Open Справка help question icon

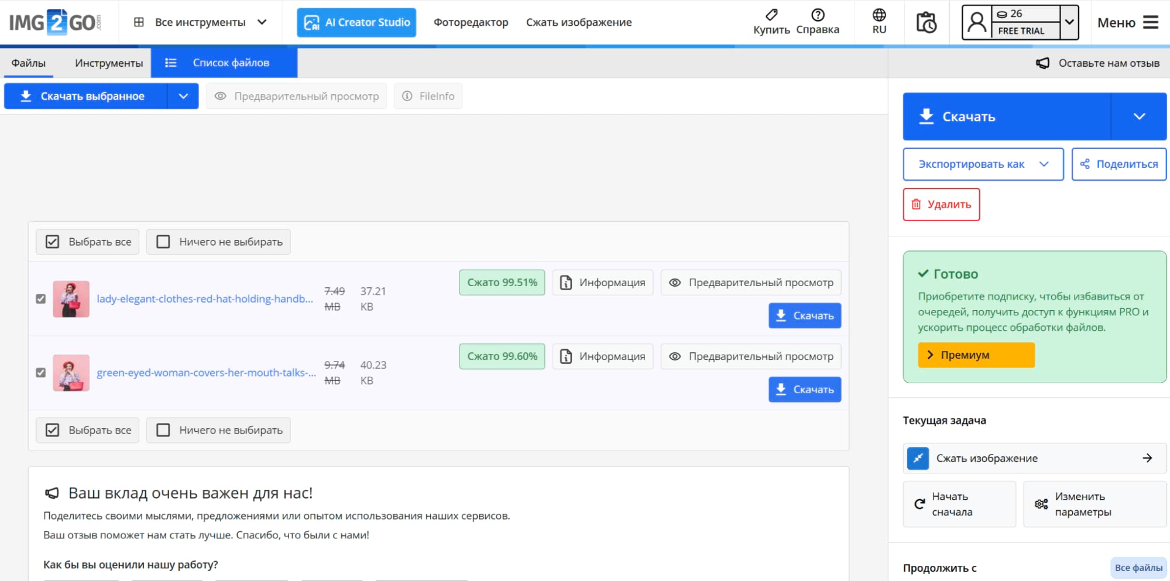(818, 15)
